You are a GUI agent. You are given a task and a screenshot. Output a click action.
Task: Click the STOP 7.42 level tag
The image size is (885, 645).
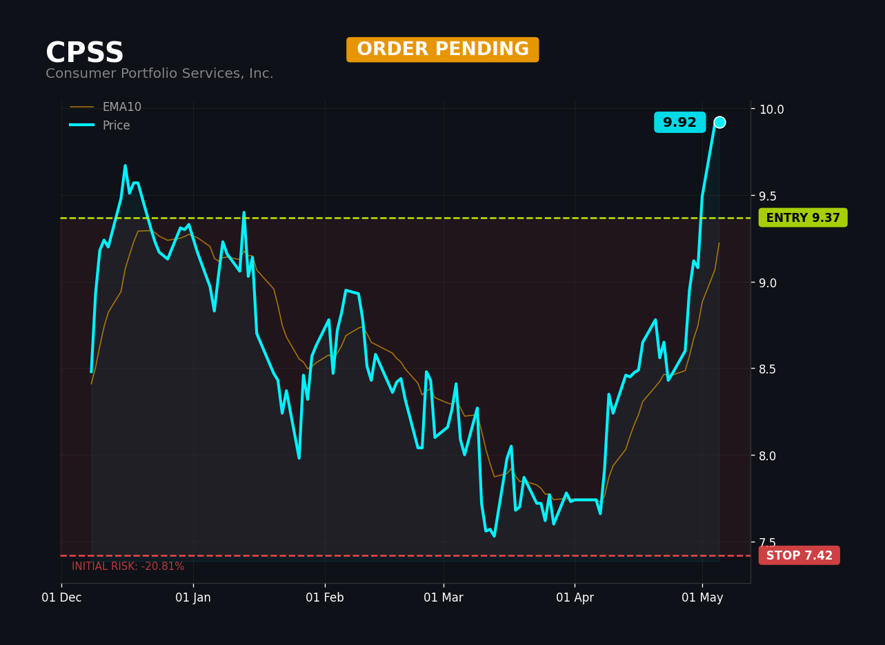click(799, 555)
